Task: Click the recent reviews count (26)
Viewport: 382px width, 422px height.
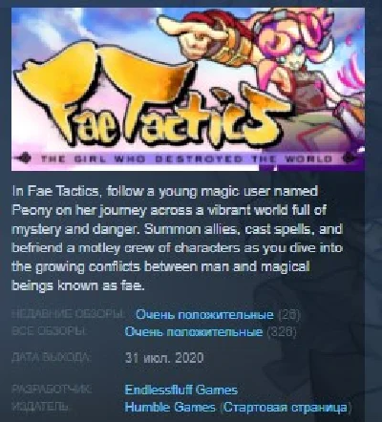Action: (x=289, y=315)
